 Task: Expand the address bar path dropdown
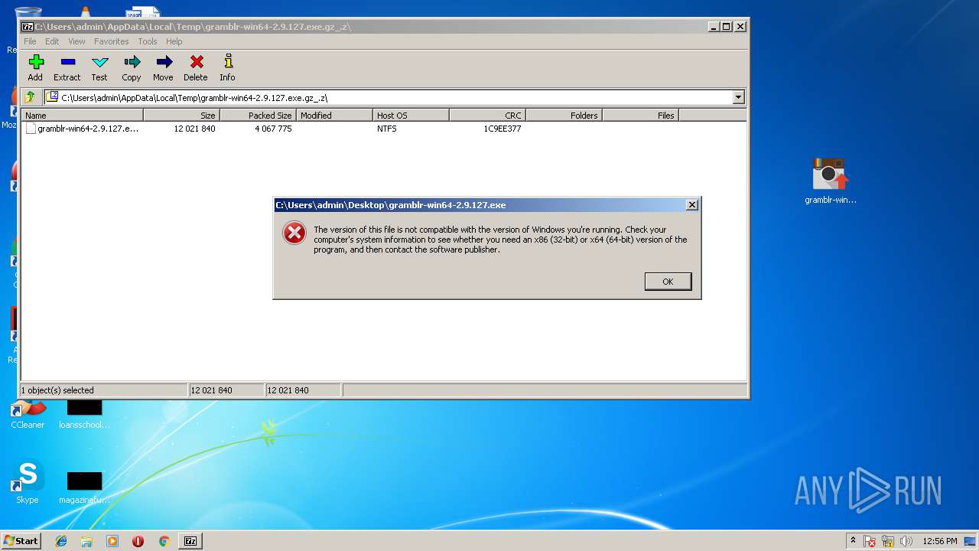tap(738, 97)
